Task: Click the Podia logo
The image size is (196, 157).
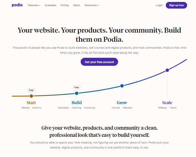Action: tap(17, 5)
